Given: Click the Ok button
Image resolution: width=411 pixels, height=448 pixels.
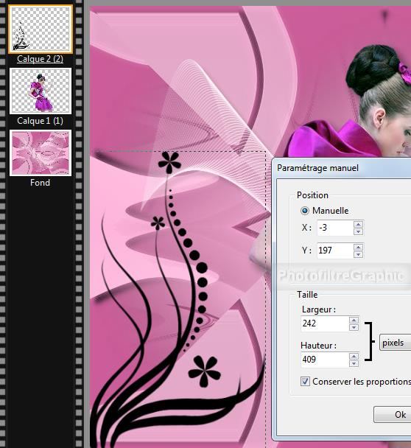Looking at the screenshot, I should 393,415.
